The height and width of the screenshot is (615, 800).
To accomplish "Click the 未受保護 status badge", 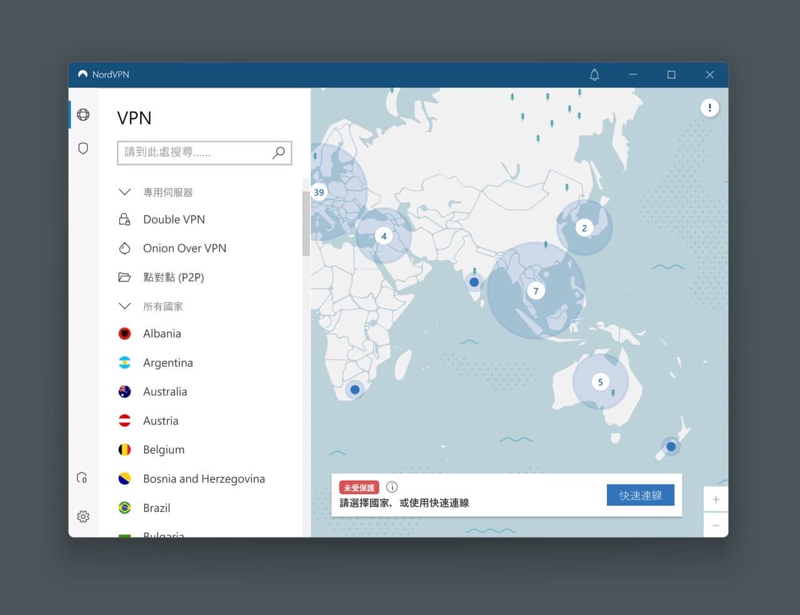I will (359, 487).
